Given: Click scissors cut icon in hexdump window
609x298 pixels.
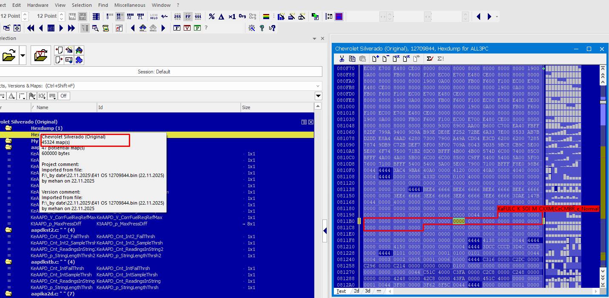Looking at the screenshot, I should pos(341,59).
